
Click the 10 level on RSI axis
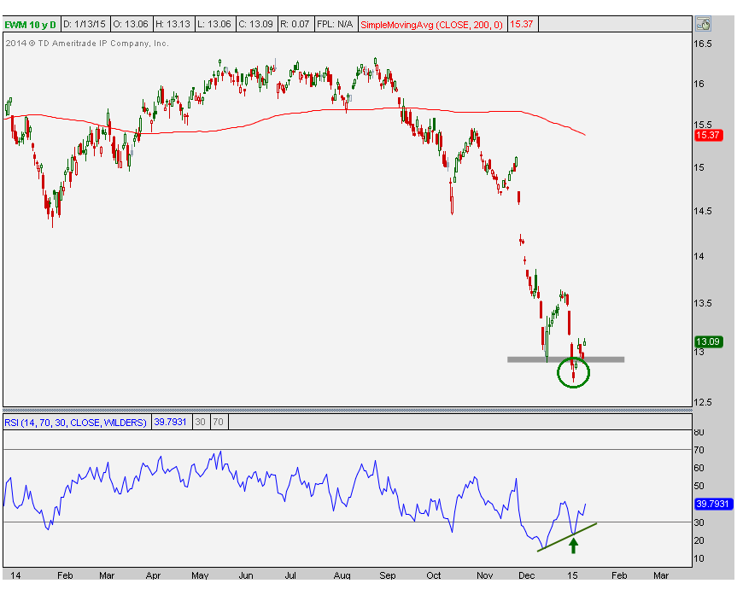coord(699,558)
